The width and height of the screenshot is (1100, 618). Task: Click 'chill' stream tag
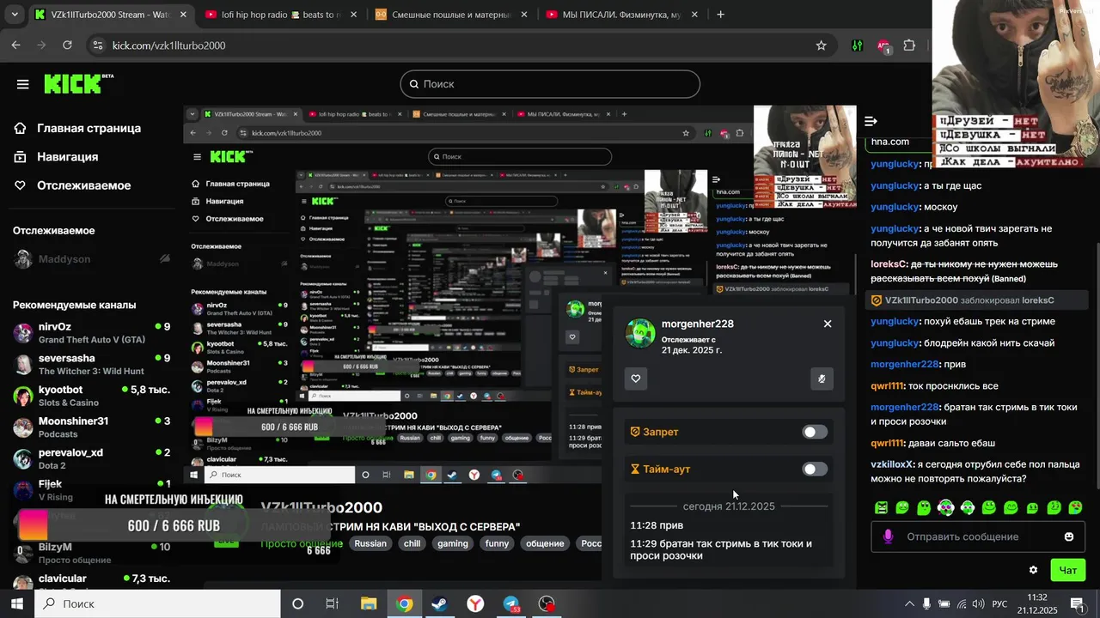coord(412,543)
